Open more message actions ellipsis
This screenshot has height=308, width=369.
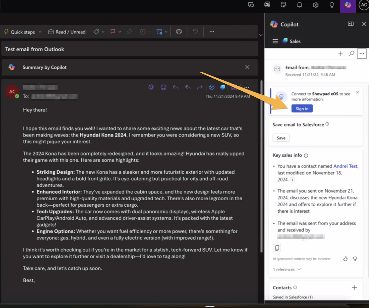(x=247, y=87)
